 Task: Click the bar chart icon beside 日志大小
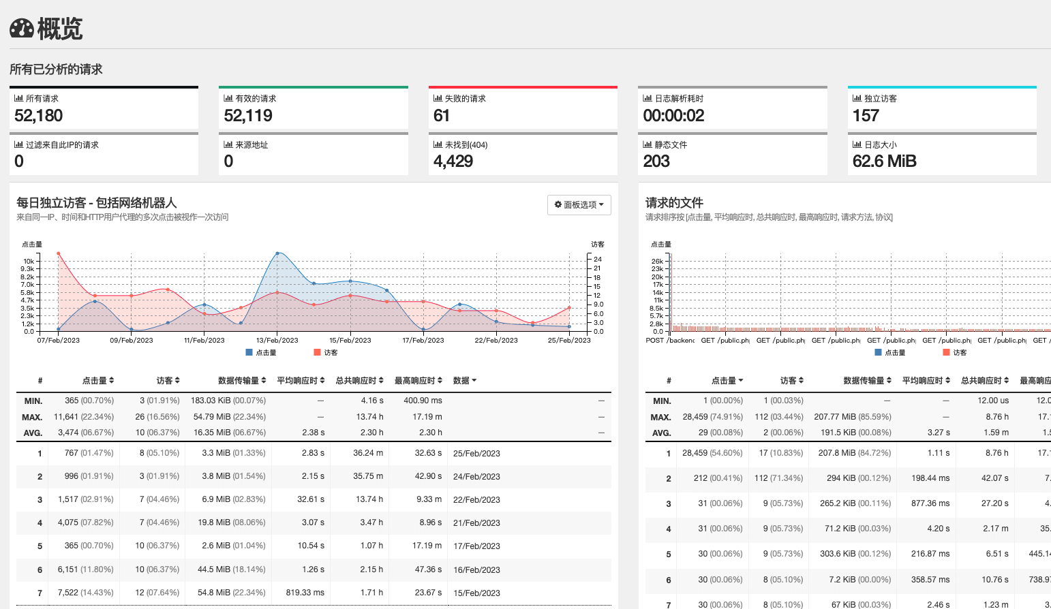pos(857,144)
